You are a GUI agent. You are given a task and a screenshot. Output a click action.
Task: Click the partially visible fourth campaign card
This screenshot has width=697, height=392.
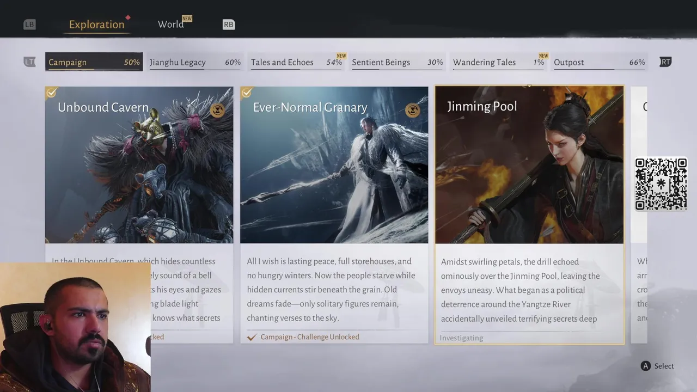[x=639, y=215]
